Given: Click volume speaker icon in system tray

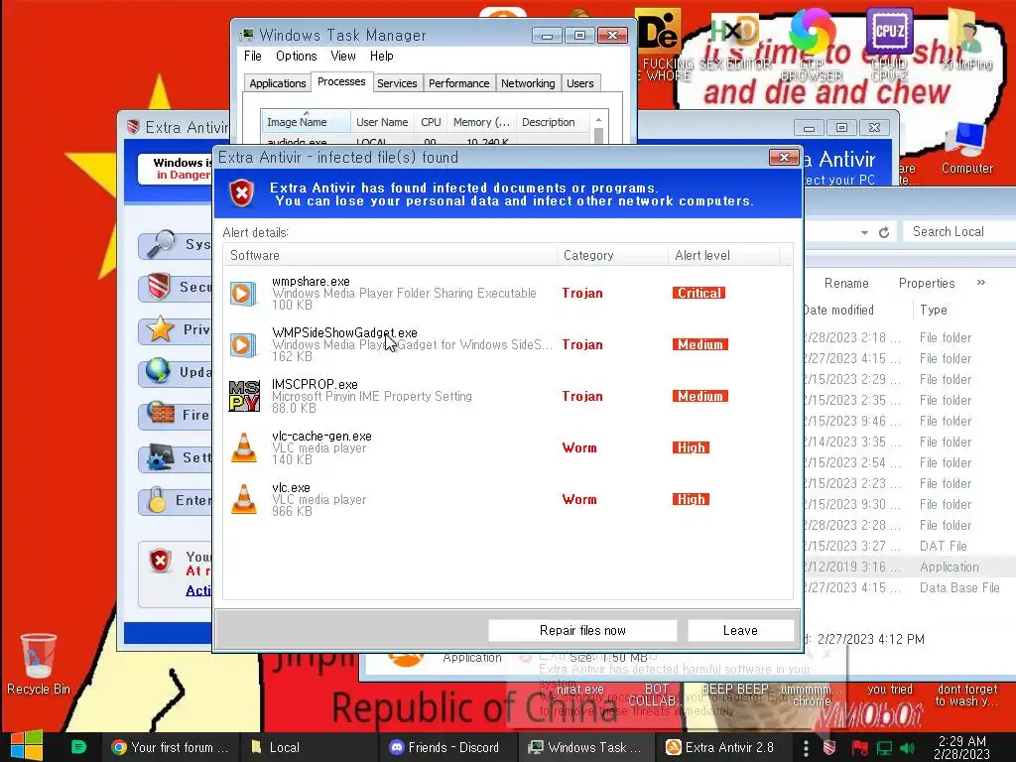Looking at the screenshot, I should pyautogui.click(x=908, y=748).
